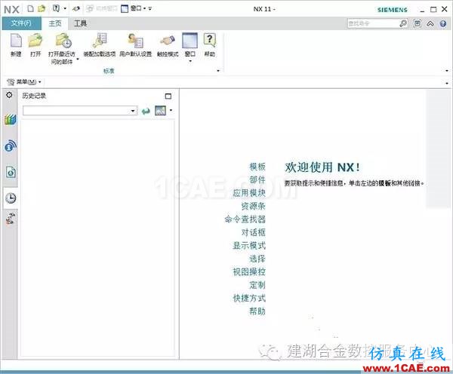
Task: Open the Command Finder (命令查找器) link
Action: pyautogui.click(x=245, y=219)
